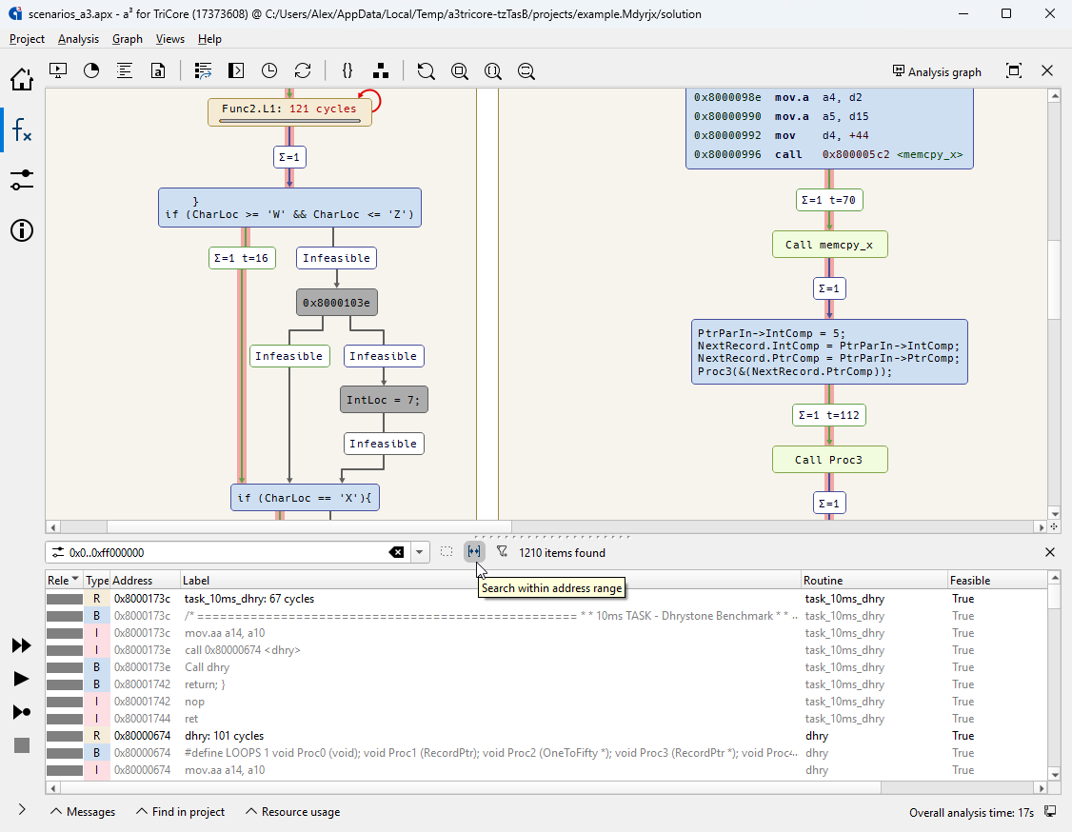Image resolution: width=1072 pixels, height=832 pixels.
Task: Select the 'IntLoc = 7;' graph node
Action: coord(384,399)
